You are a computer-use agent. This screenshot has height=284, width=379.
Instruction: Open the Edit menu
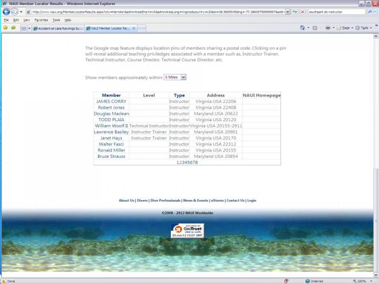(16, 20)
